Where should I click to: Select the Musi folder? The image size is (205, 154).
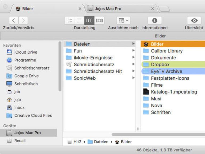tap(173, 99)
